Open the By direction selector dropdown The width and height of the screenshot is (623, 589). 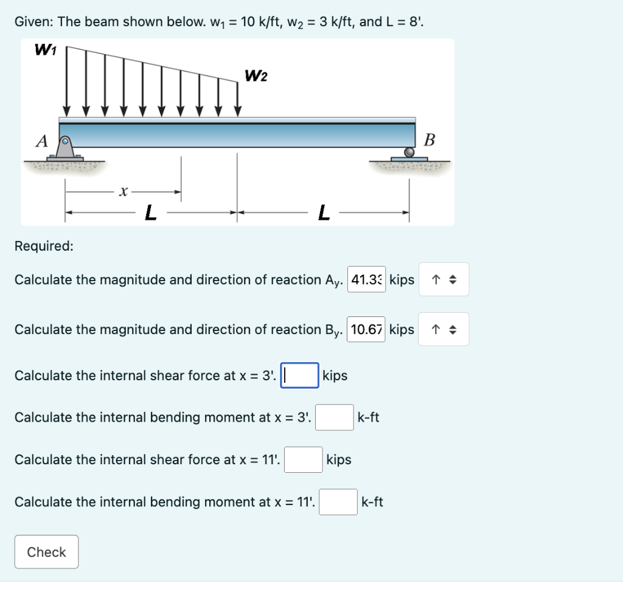pyautogui.click(x=444, y=329)
